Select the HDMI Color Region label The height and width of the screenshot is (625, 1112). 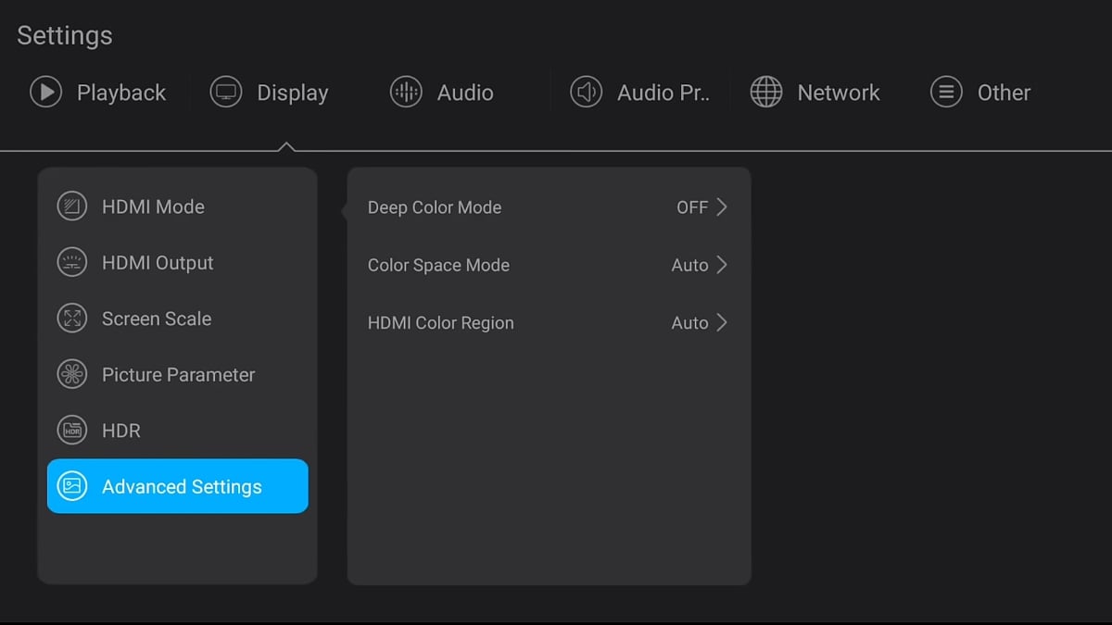(440, 323)
